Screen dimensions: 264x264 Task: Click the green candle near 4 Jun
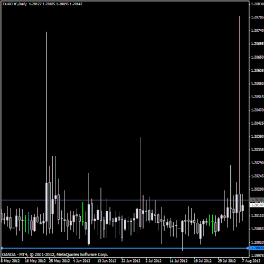click(x=83, y=214)
